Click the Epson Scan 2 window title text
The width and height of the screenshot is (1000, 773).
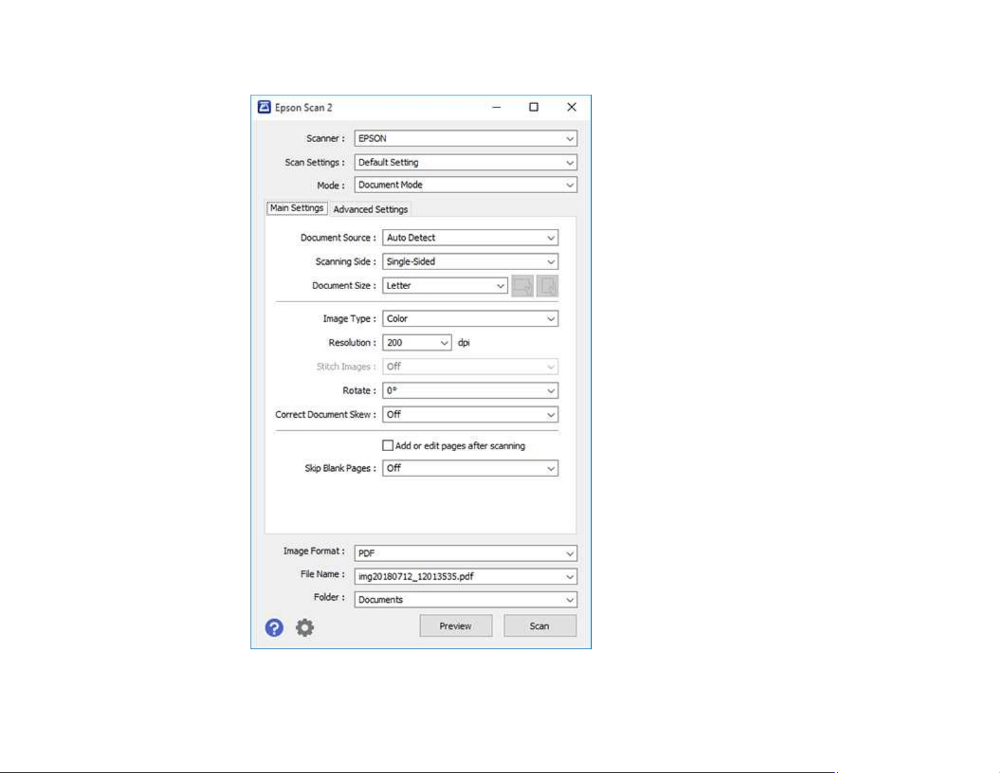point(303,107)
